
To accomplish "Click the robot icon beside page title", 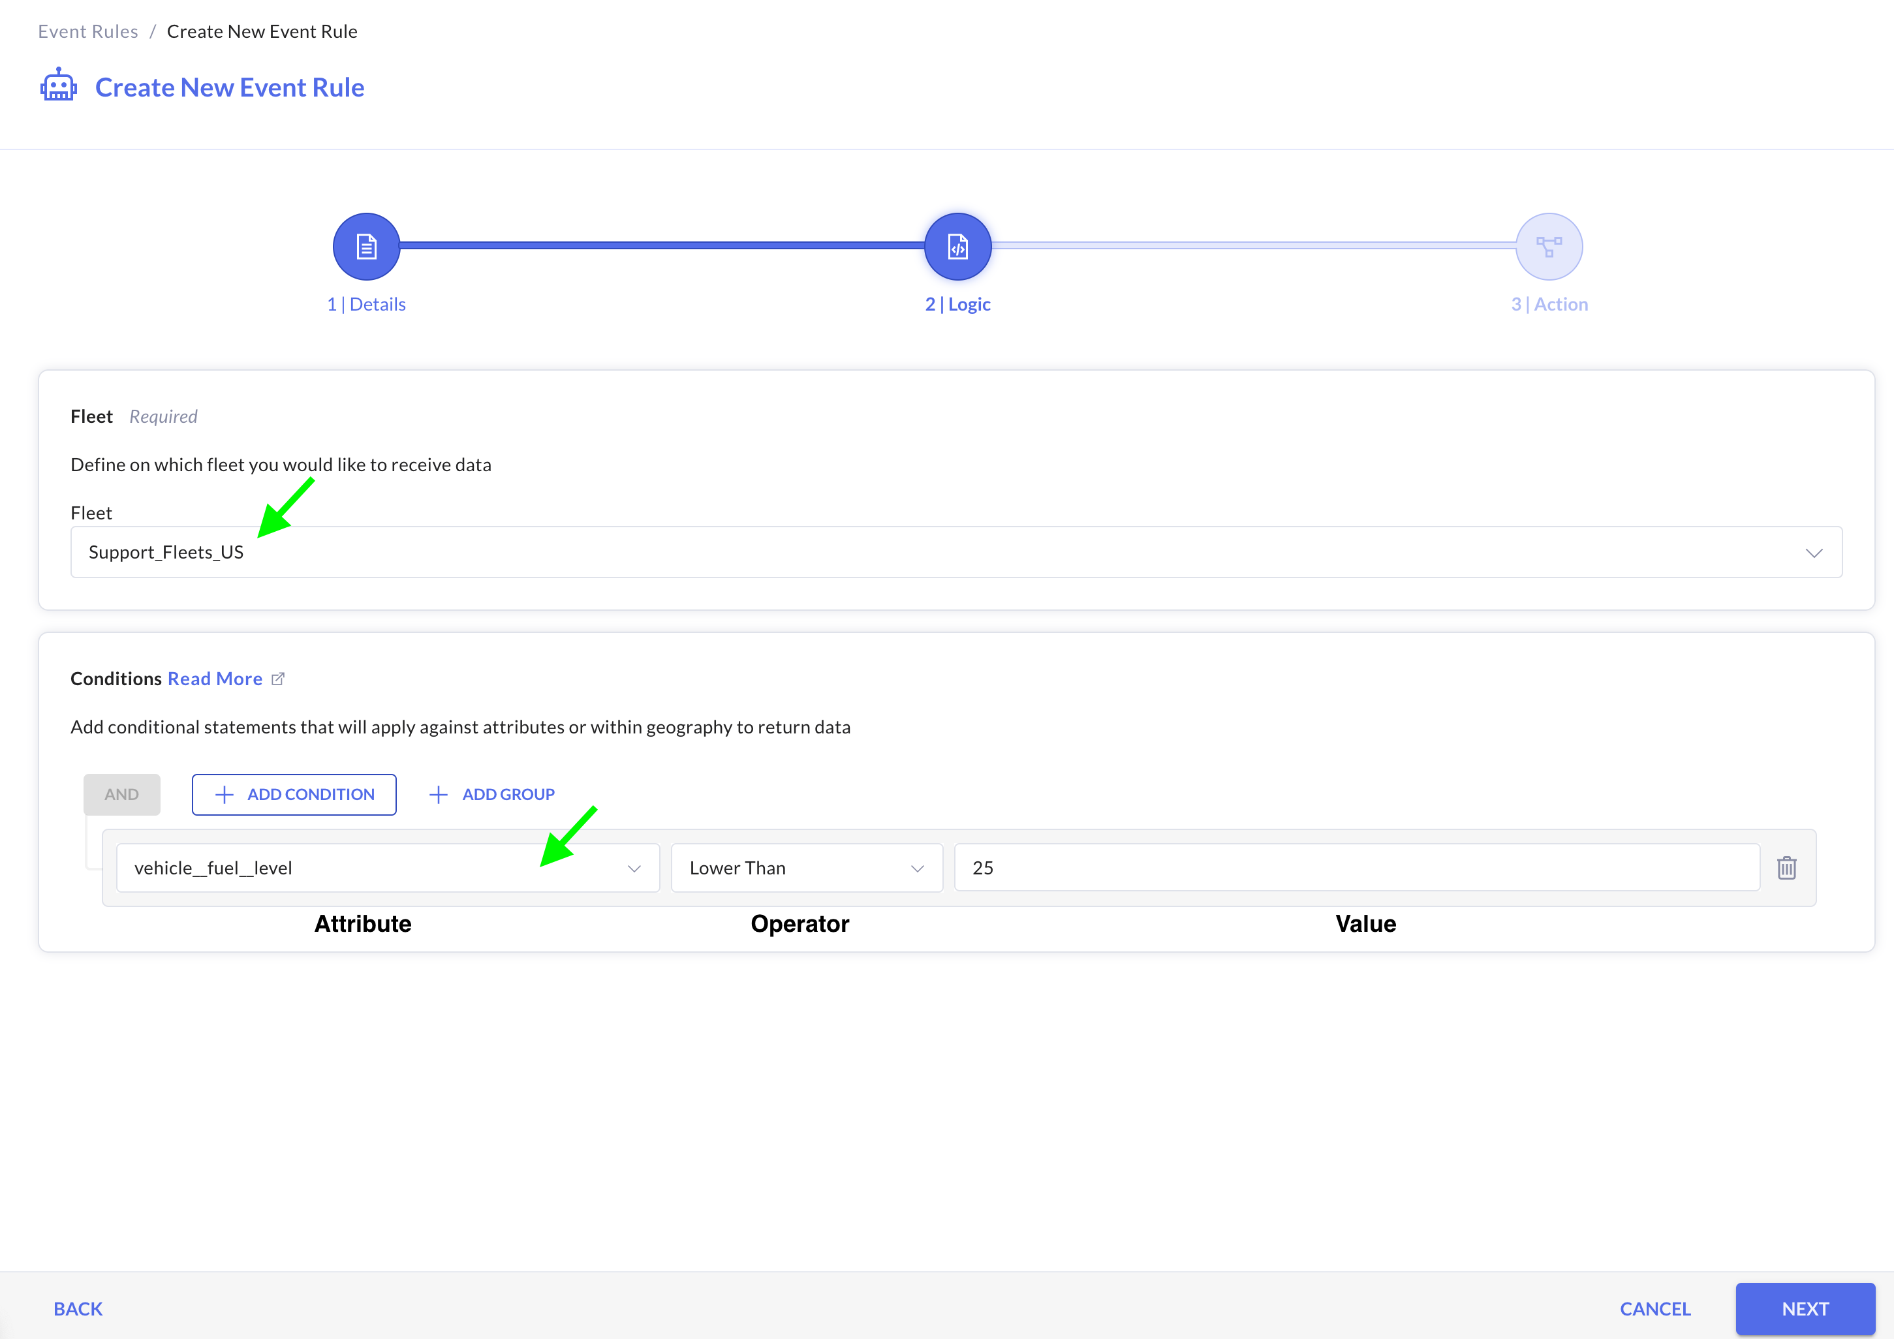I will (x=59, y=85).
